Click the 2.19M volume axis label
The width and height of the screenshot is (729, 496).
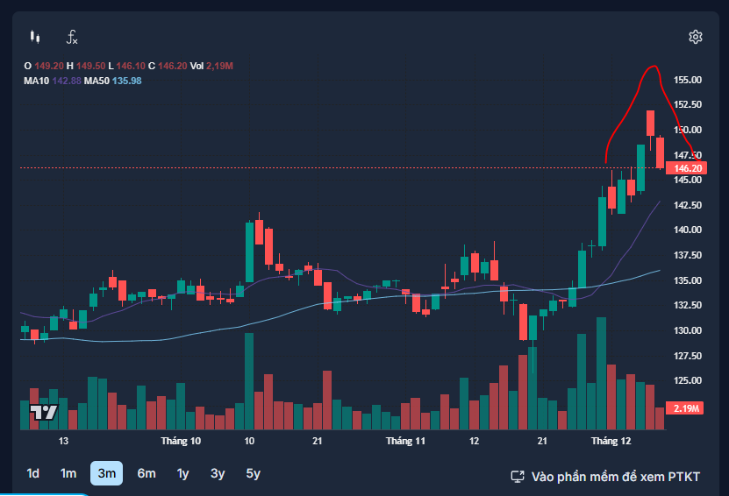685,408
